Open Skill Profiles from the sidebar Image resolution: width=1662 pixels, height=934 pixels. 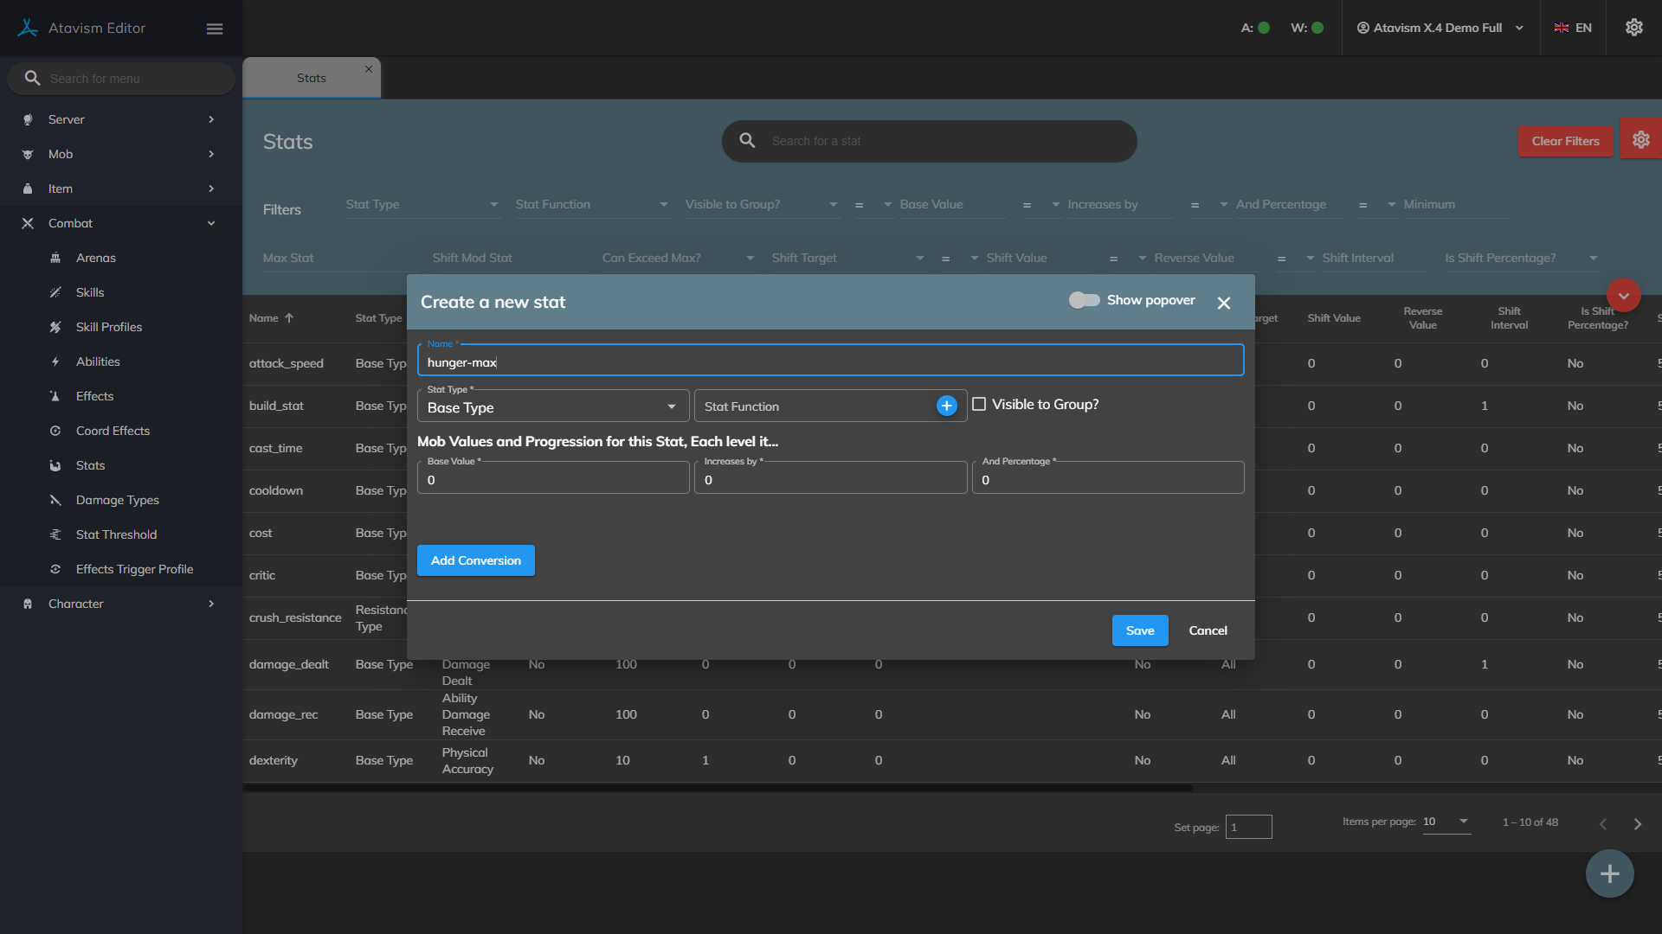point(109,327)
